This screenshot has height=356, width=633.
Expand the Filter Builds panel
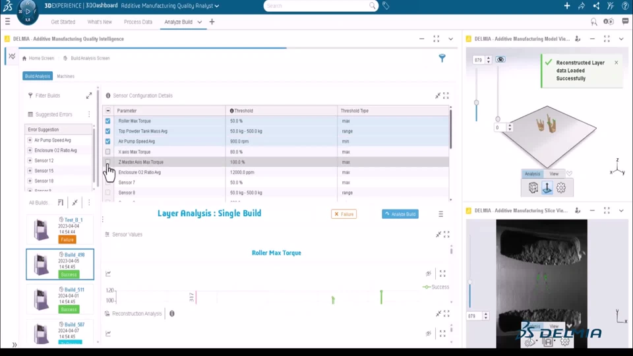click(x=89, y=96)
